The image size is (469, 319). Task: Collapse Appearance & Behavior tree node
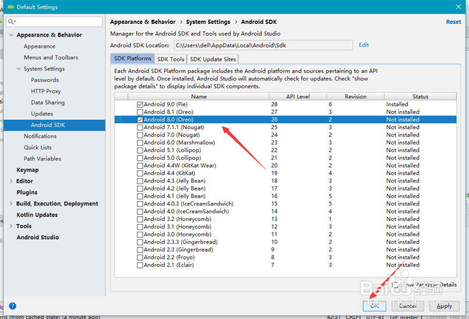[11, 35]
